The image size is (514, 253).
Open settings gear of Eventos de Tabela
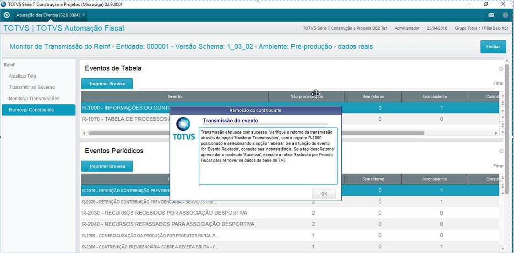coord(501,69)
